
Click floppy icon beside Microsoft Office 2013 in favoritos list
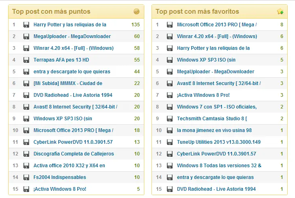point(170,25)
